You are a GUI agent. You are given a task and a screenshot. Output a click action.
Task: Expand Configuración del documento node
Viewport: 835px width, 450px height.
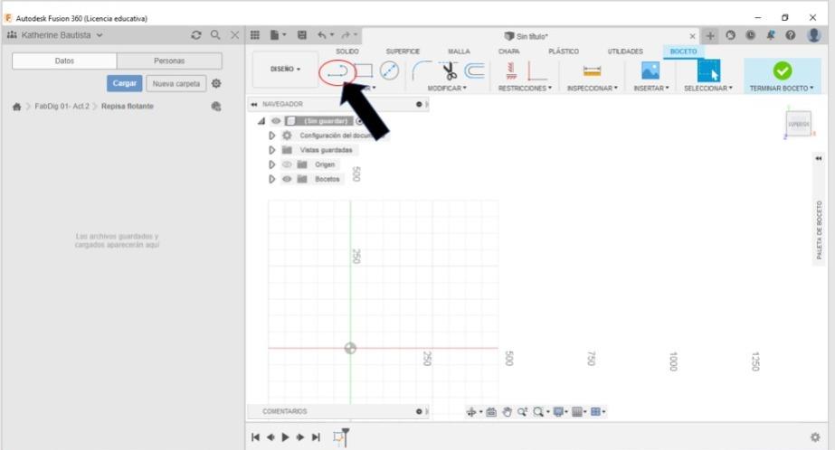point(271,136)
